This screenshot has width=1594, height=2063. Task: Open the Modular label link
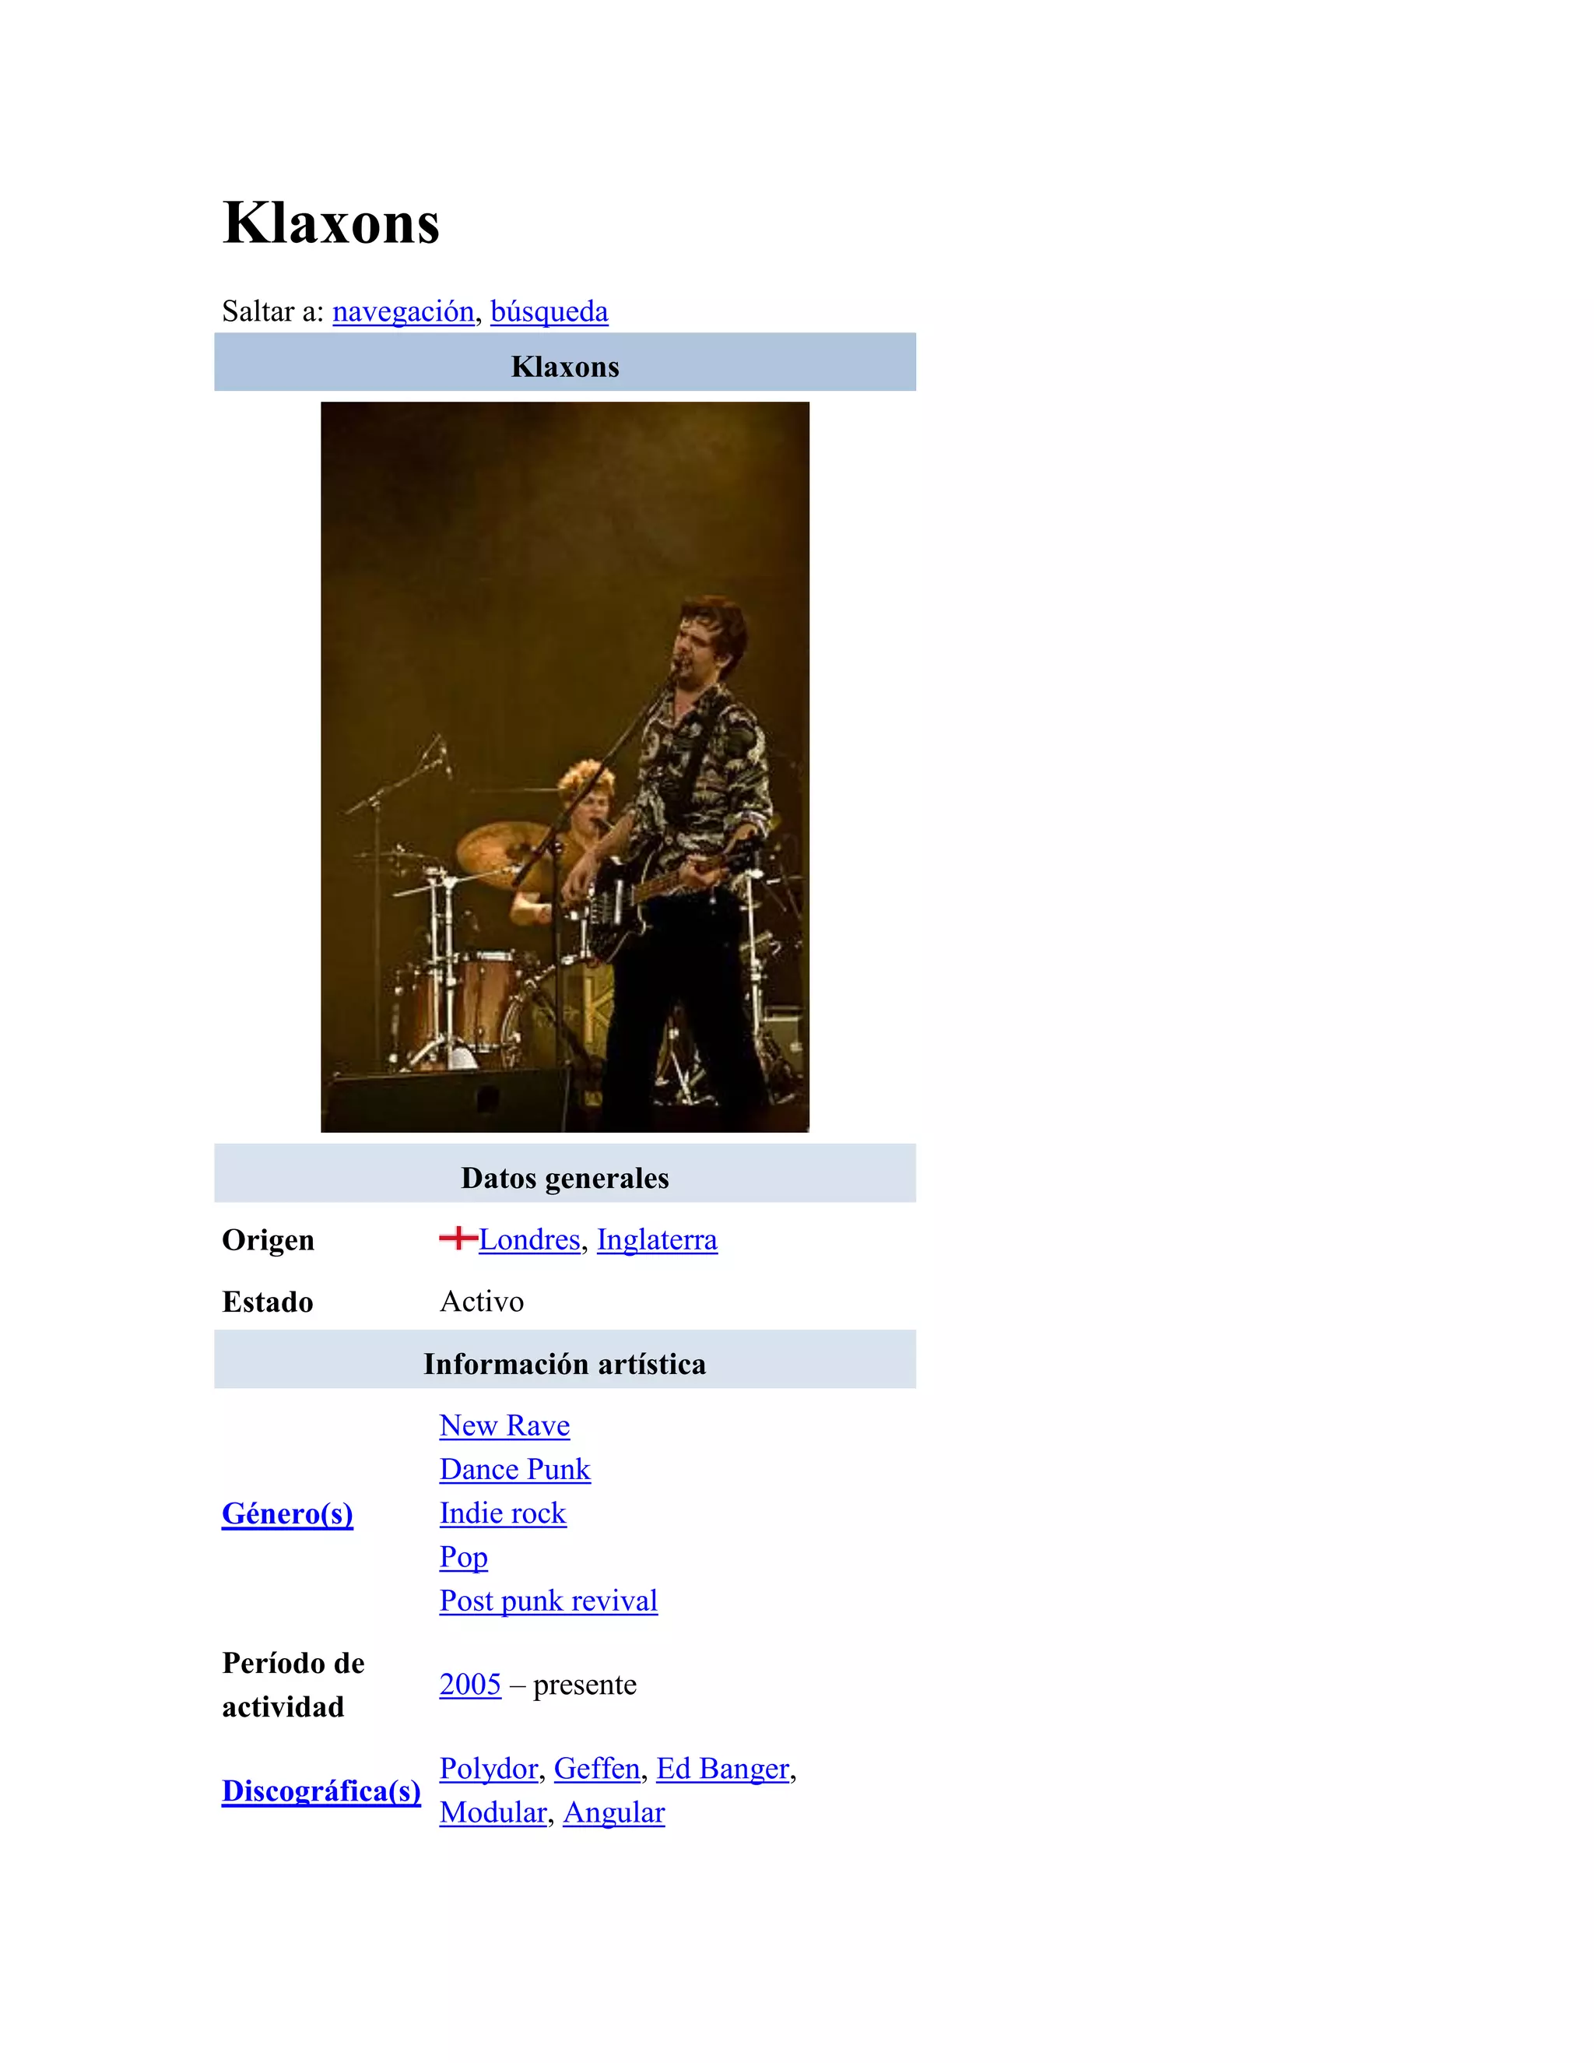493,1812
